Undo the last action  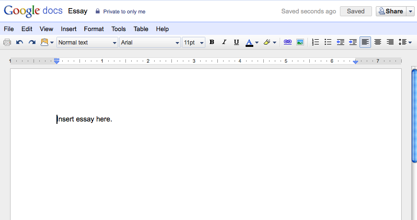[20, 43]
